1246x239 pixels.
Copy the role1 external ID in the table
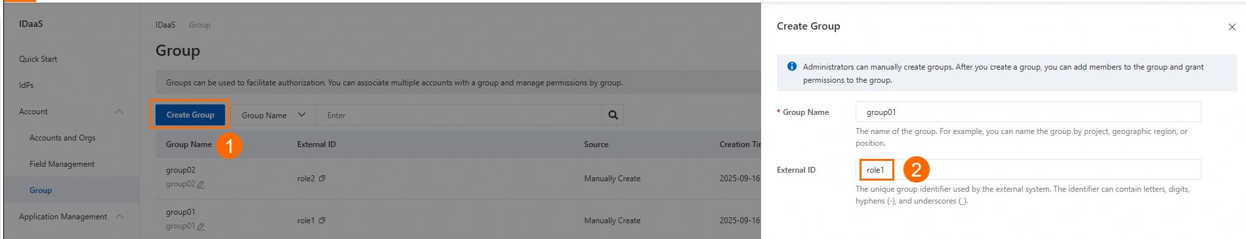(x=322, y=221)
